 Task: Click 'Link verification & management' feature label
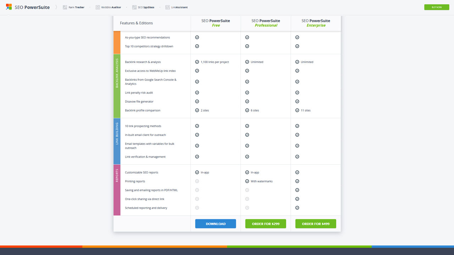click(145, 157)
